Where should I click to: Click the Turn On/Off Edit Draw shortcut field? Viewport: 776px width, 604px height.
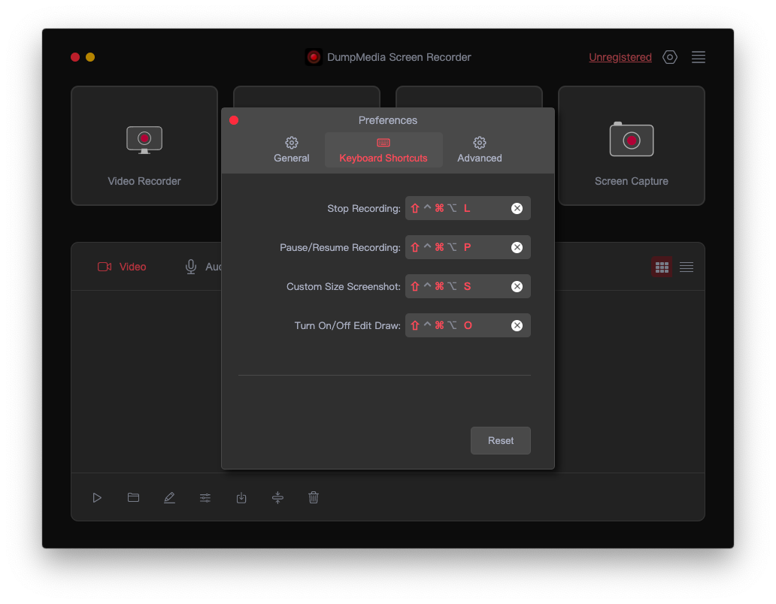[x=468, y=325]
